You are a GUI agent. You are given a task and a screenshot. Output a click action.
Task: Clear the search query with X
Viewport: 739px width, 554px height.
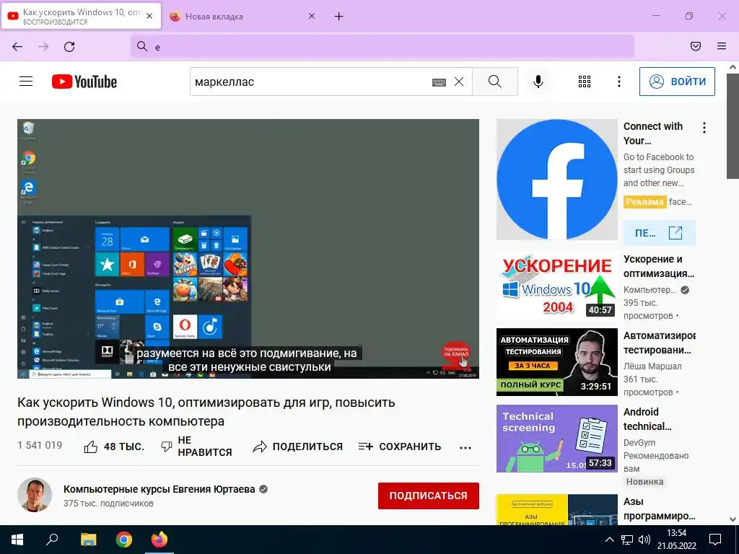point(459,82)
